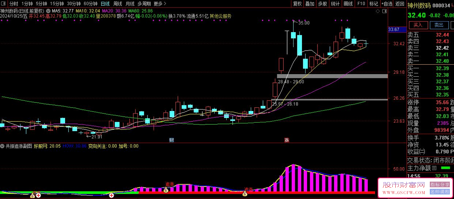
Task: Click the 涨停 limit-up price 35.66
Action: pyautogui.click(x=442, y=102)
